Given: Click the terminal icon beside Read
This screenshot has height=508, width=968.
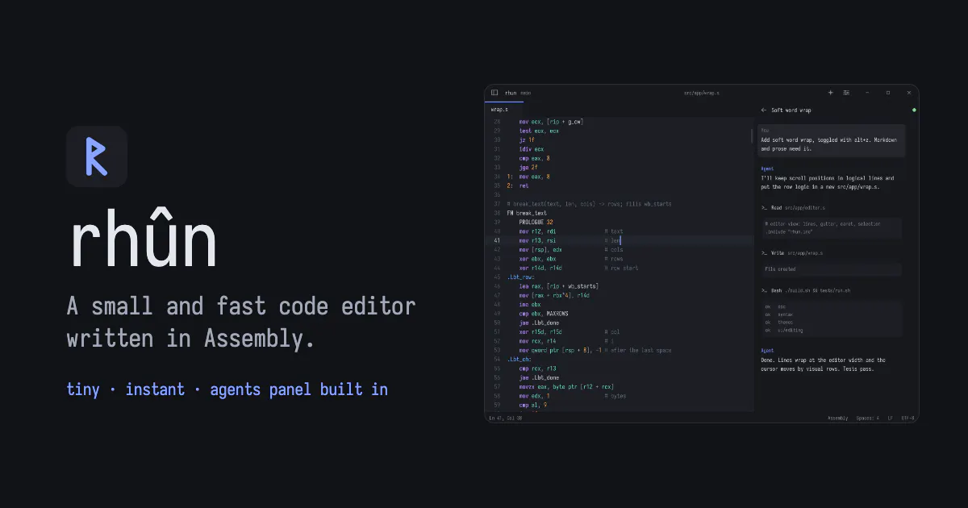Looking at the screenshot, I should (x=764, y=207).
